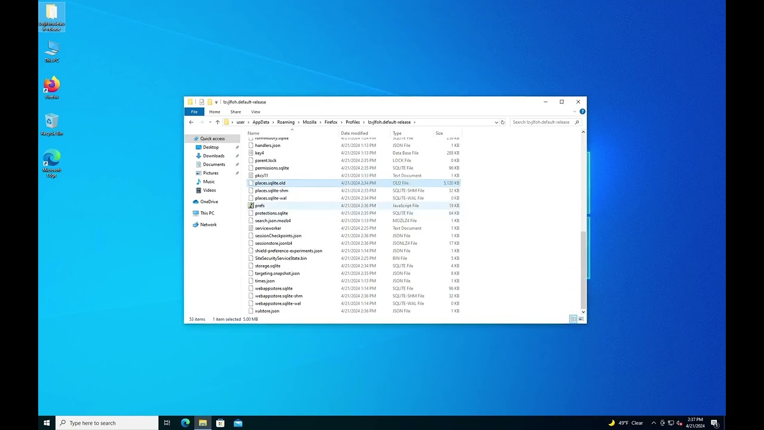Viewport: 764px width, 430px height.
Task: Click the weather 49°F Clear widget
Action: [626, 423]
